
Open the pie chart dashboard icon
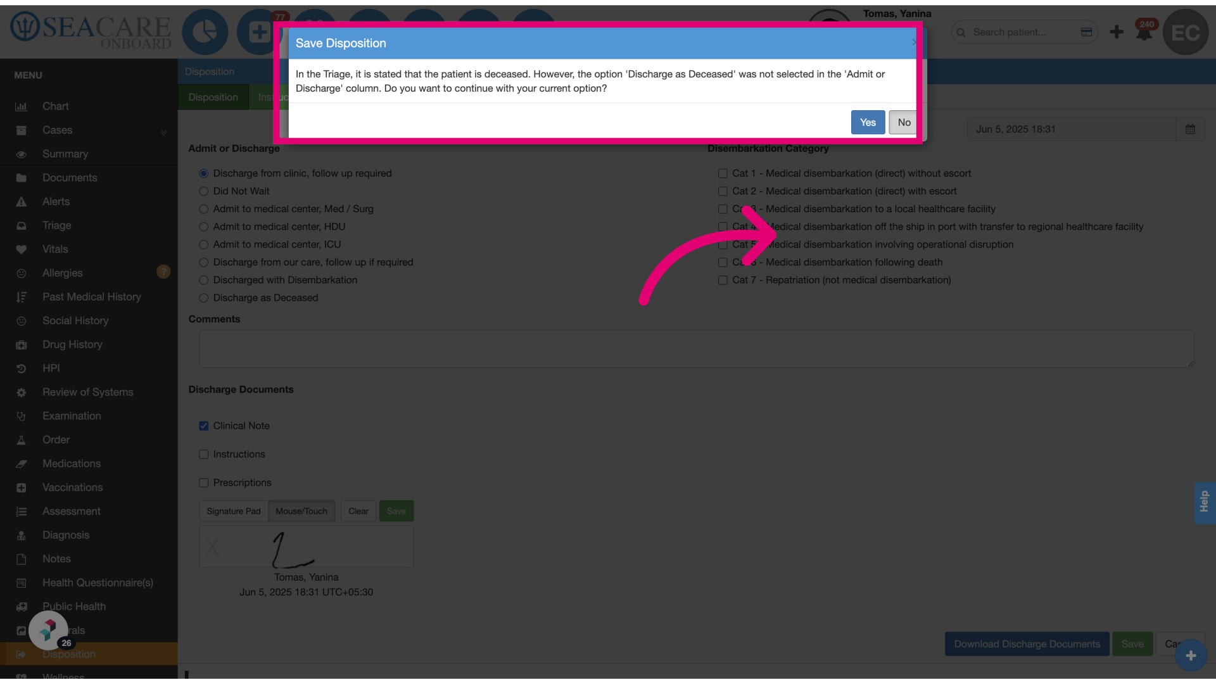(x=205, y=32)
